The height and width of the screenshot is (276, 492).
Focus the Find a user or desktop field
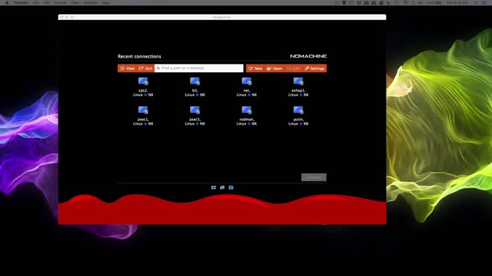(199, 68)
